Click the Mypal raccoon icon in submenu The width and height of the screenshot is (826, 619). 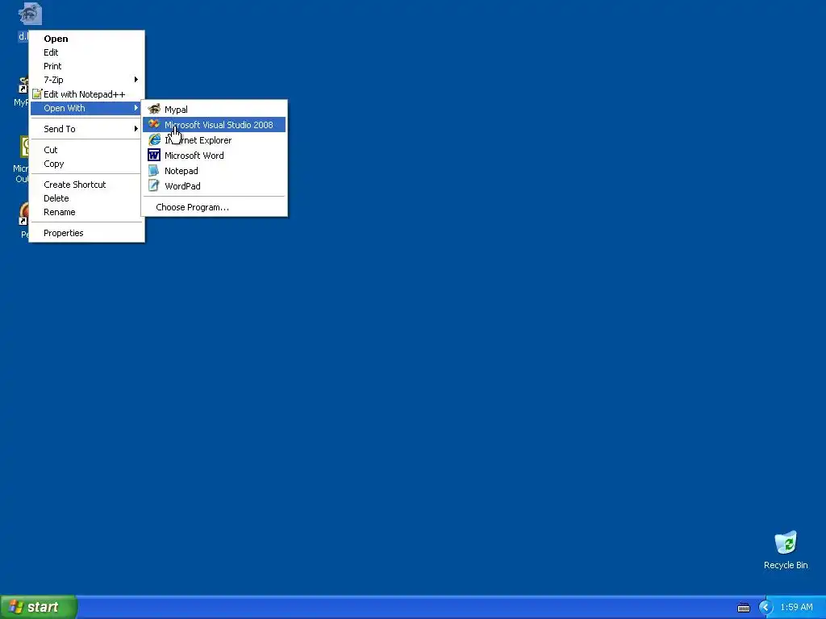(154, 109)
